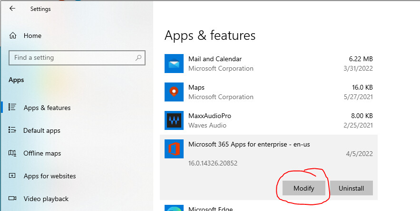
Task: Select the Microsoft Edge app name
Action: [x=211, y=209]
